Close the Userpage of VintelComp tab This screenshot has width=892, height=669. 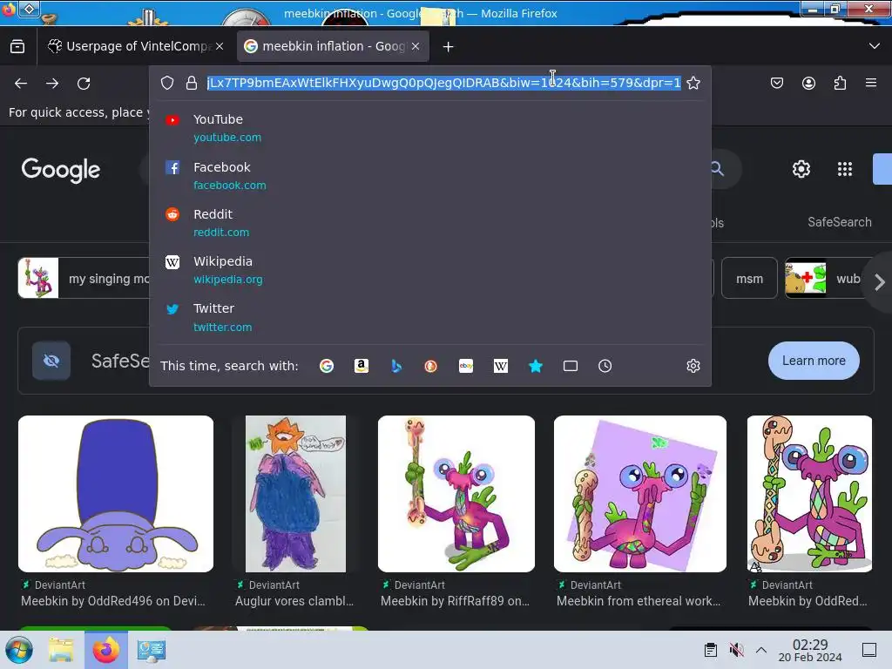pos(220,47)
